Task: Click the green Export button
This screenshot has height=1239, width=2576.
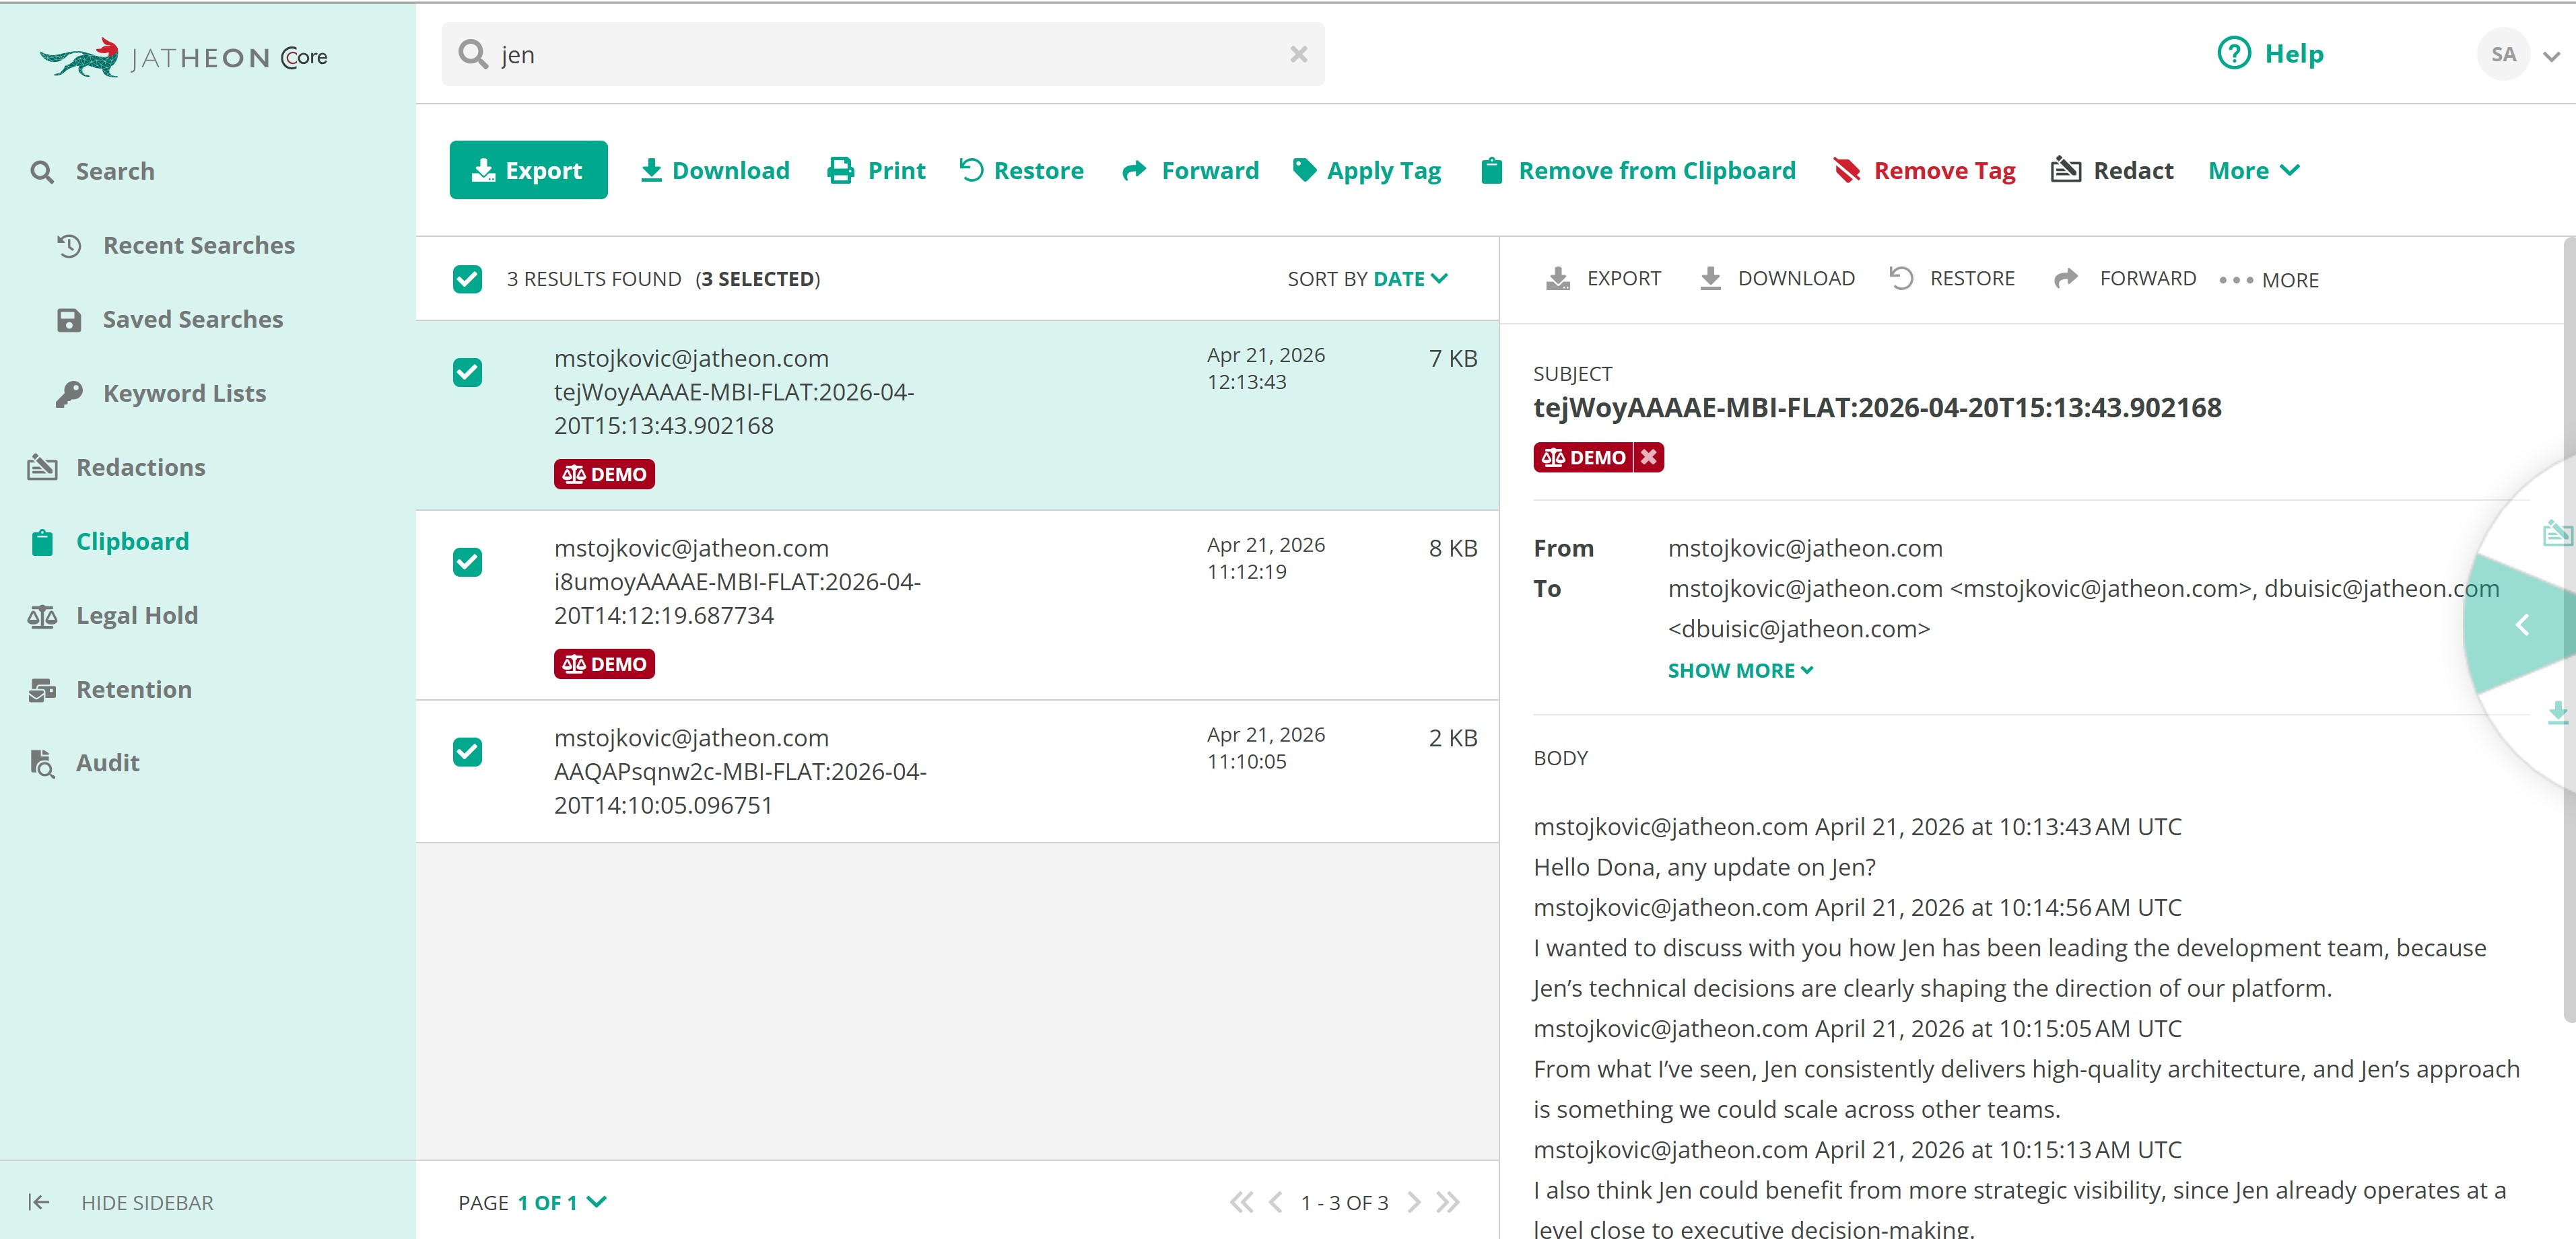Action: [x=528, y=170]
